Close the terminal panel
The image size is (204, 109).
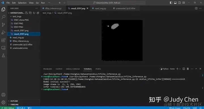point(200,69)
